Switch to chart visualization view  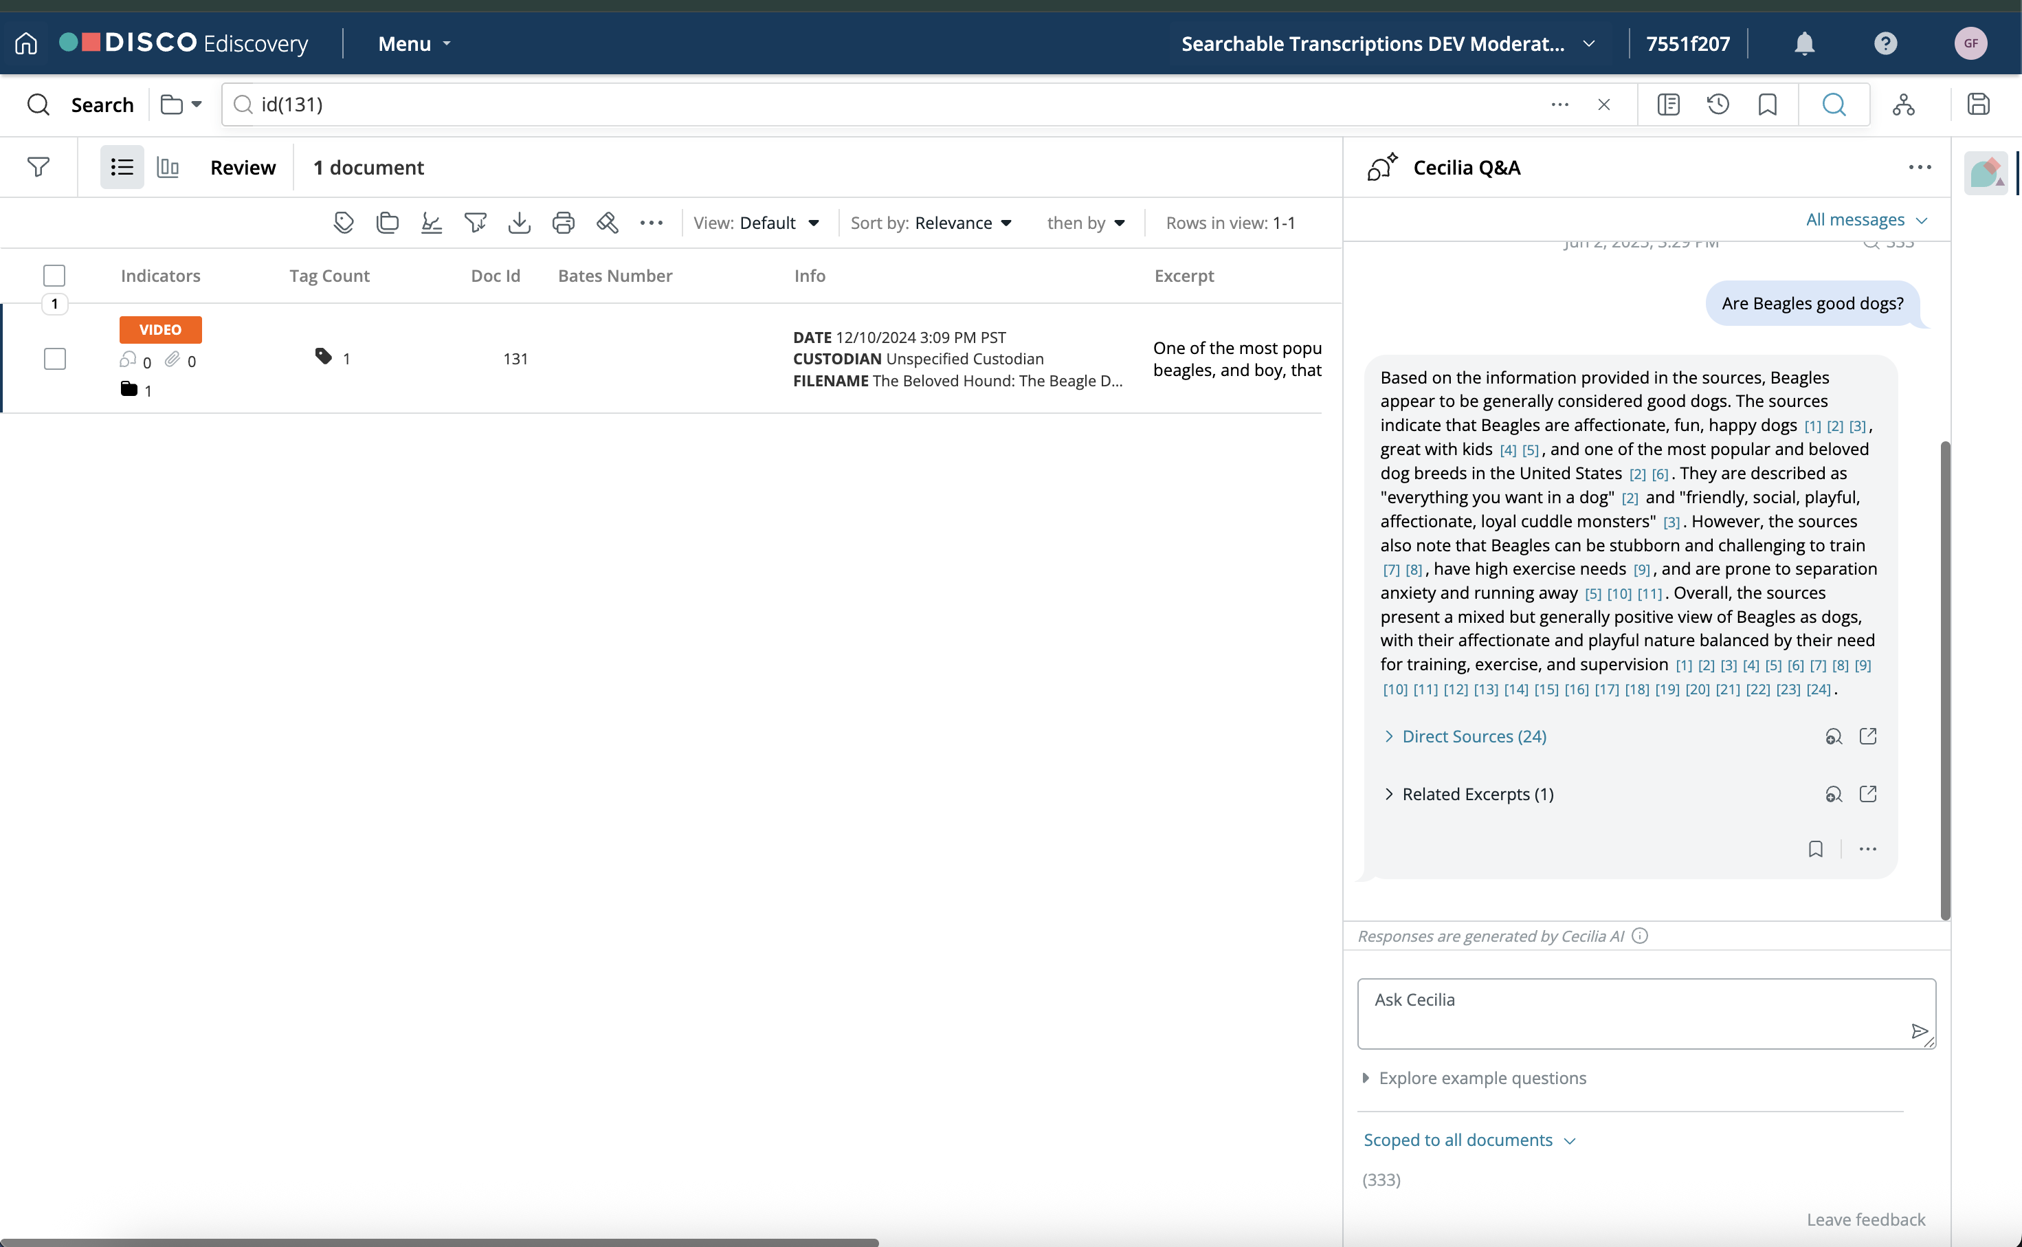pyautogui.click(x=167, y=168)
